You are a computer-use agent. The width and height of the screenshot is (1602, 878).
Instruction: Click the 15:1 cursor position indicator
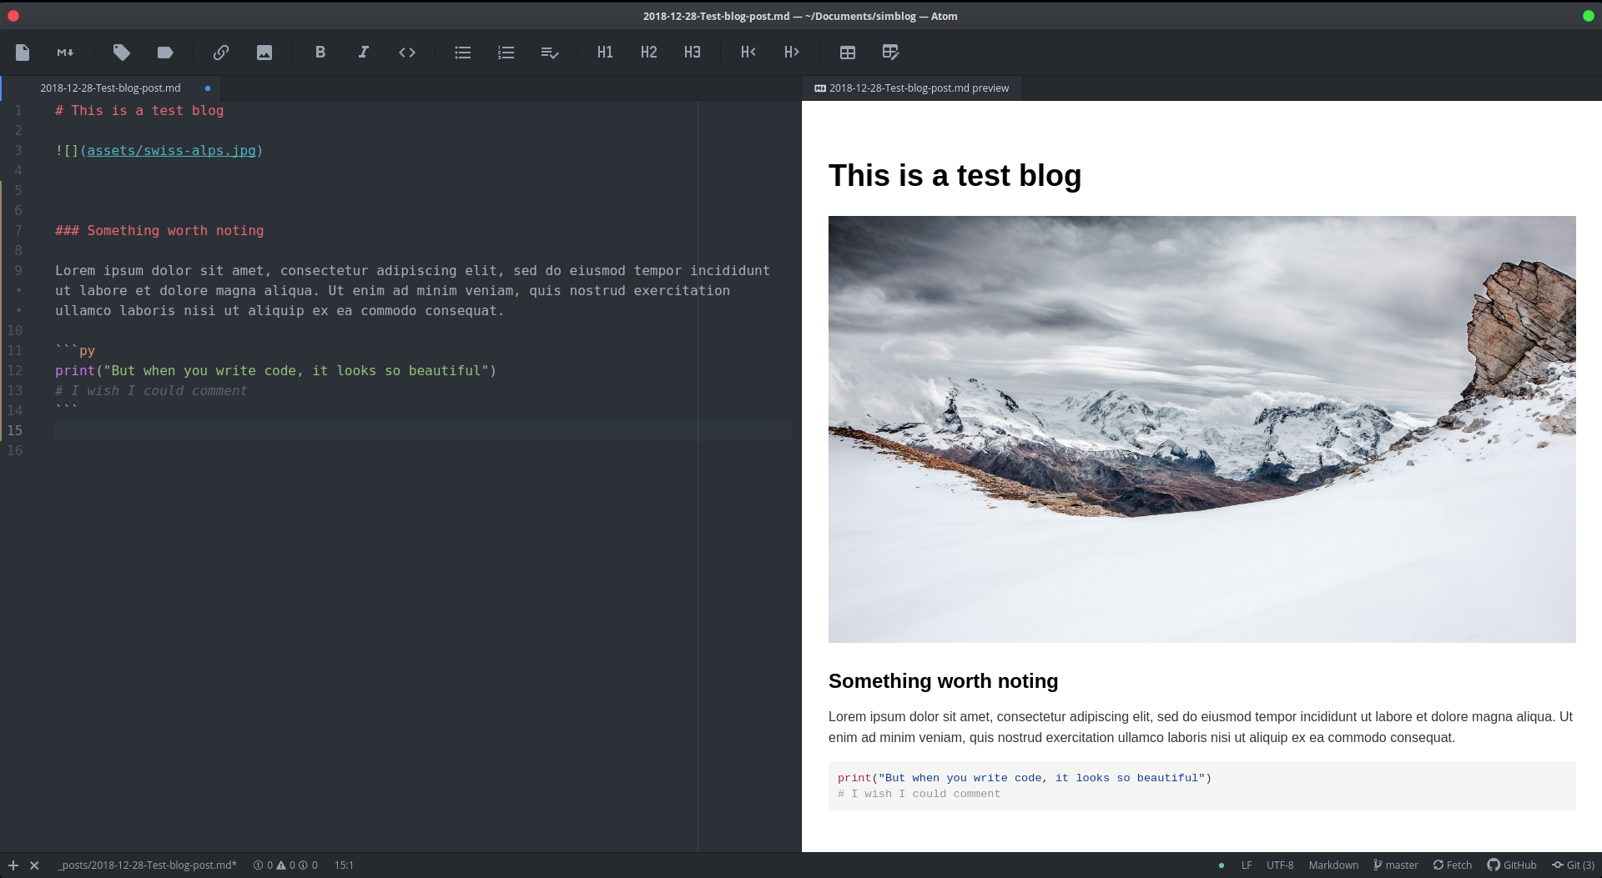[344, 865]
